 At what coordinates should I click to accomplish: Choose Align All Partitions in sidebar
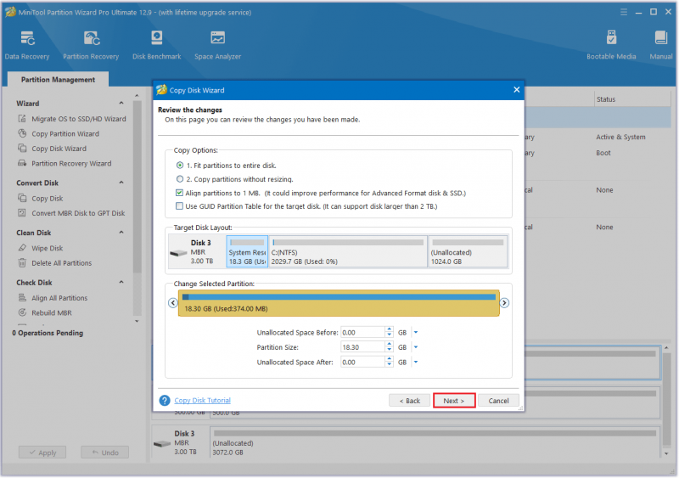59,298
